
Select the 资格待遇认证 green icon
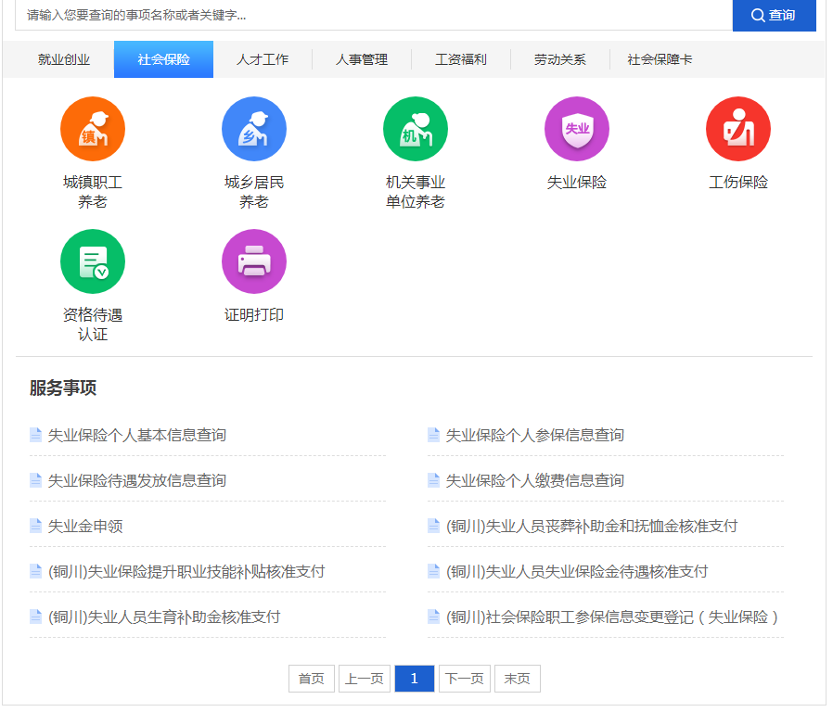(93, 261)
